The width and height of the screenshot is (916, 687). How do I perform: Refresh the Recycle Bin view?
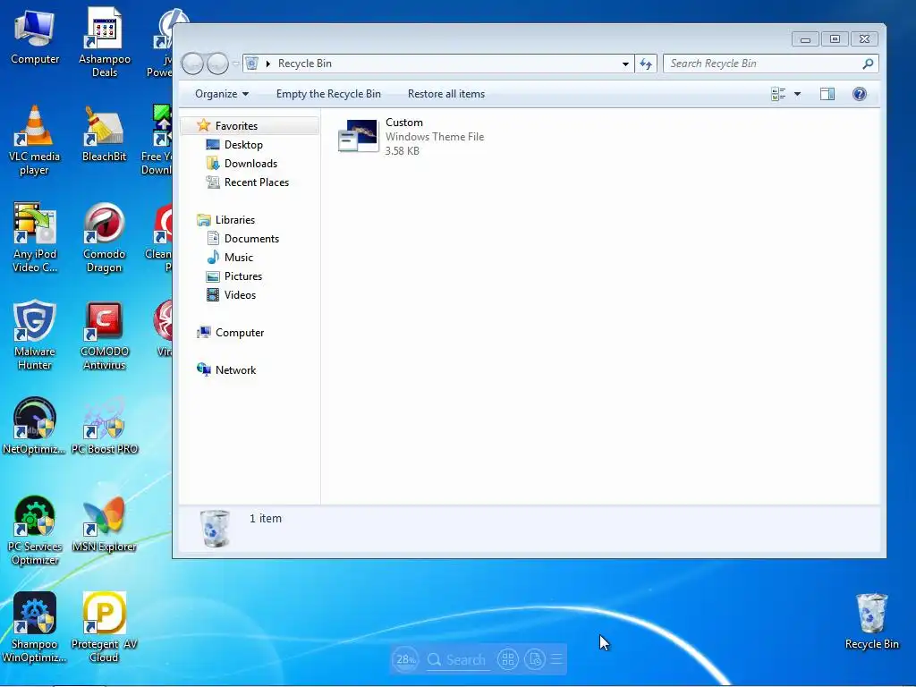(646, 64)
